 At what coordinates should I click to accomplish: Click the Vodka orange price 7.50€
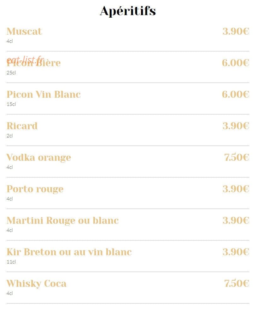pos(237,157)
